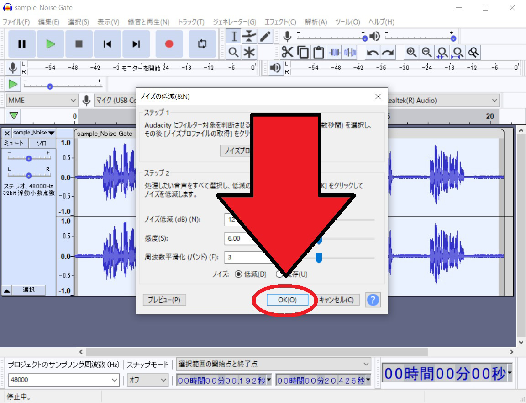Click the recording meter microphone icon
526x403 pixels.
pos(13,68)
